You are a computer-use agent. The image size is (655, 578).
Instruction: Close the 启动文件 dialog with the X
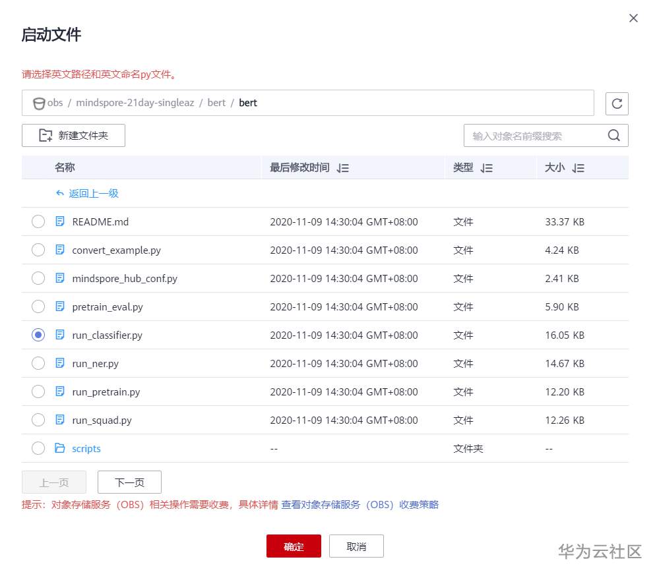click(x=633, y=18)
